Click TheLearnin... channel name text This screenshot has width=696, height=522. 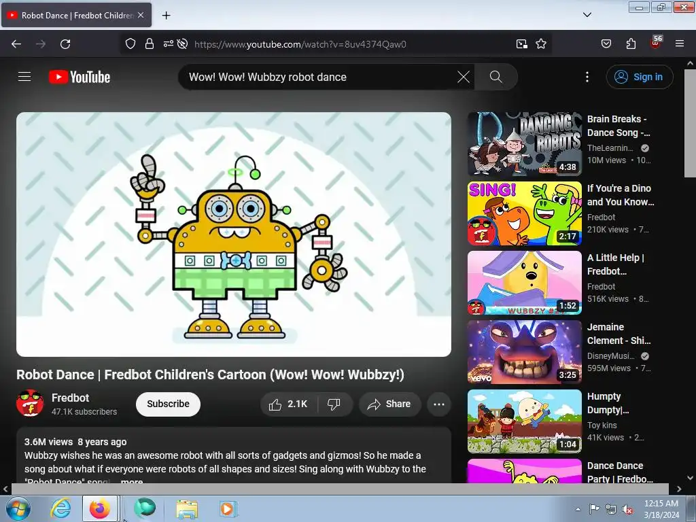[610, 147]
